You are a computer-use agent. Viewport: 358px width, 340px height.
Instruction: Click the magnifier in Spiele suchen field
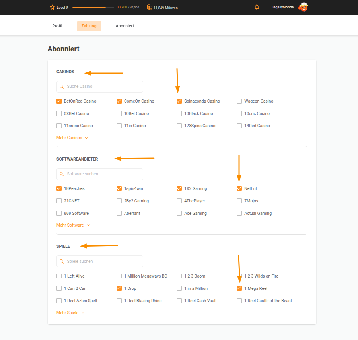(x=61, y=261)
